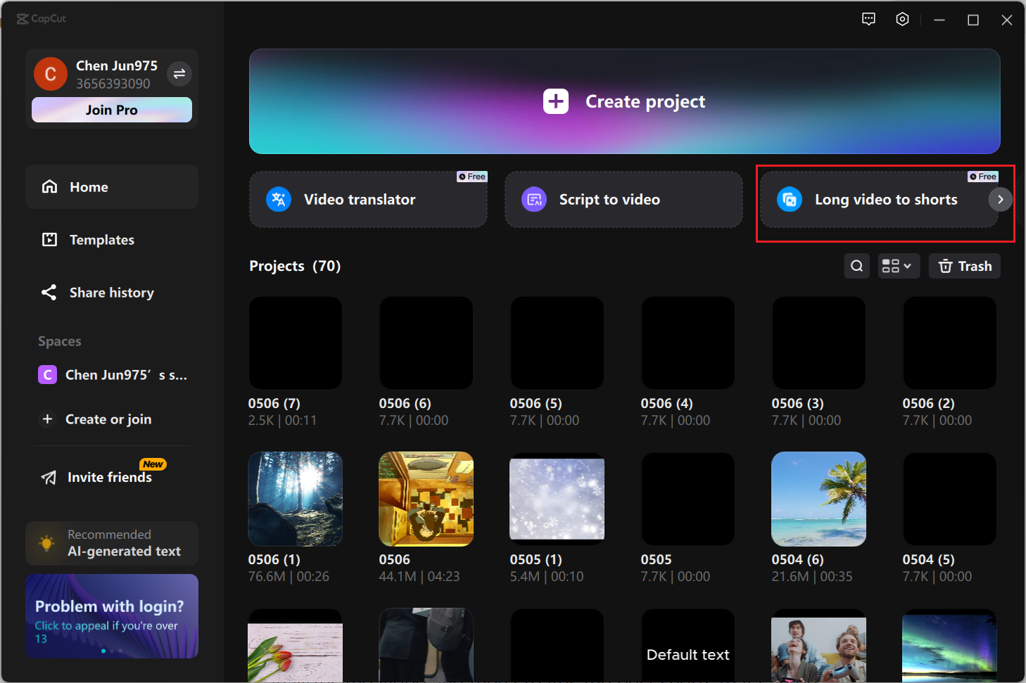Click the feedback message icon in title bar
Image resolution: width=1026 pixels, height=683 pixels.
pyautogui.click(x=868, y=19)
